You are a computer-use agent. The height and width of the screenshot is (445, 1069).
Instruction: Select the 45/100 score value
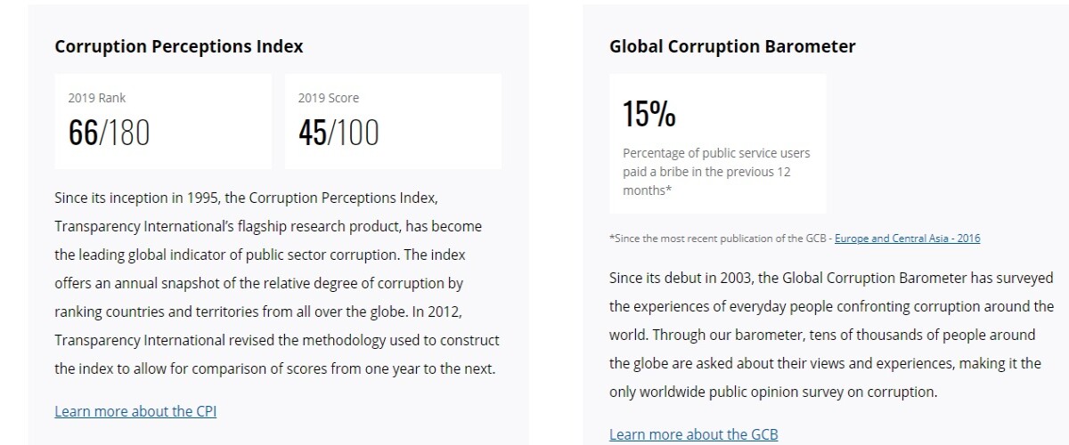tap(339, 133)
